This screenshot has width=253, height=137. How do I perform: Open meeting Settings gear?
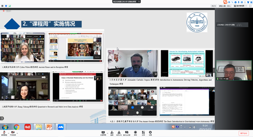(x=150, y=133)
